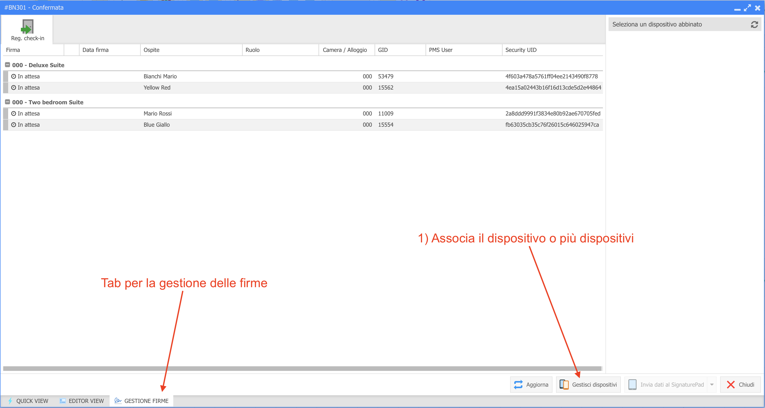Select the Bianchi Mario guest row

(x=303, y=76)
